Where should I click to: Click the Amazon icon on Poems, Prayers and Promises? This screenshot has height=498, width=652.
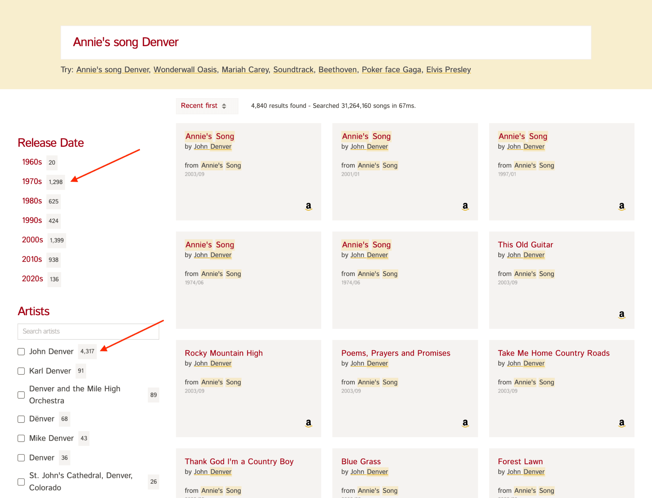465,423
